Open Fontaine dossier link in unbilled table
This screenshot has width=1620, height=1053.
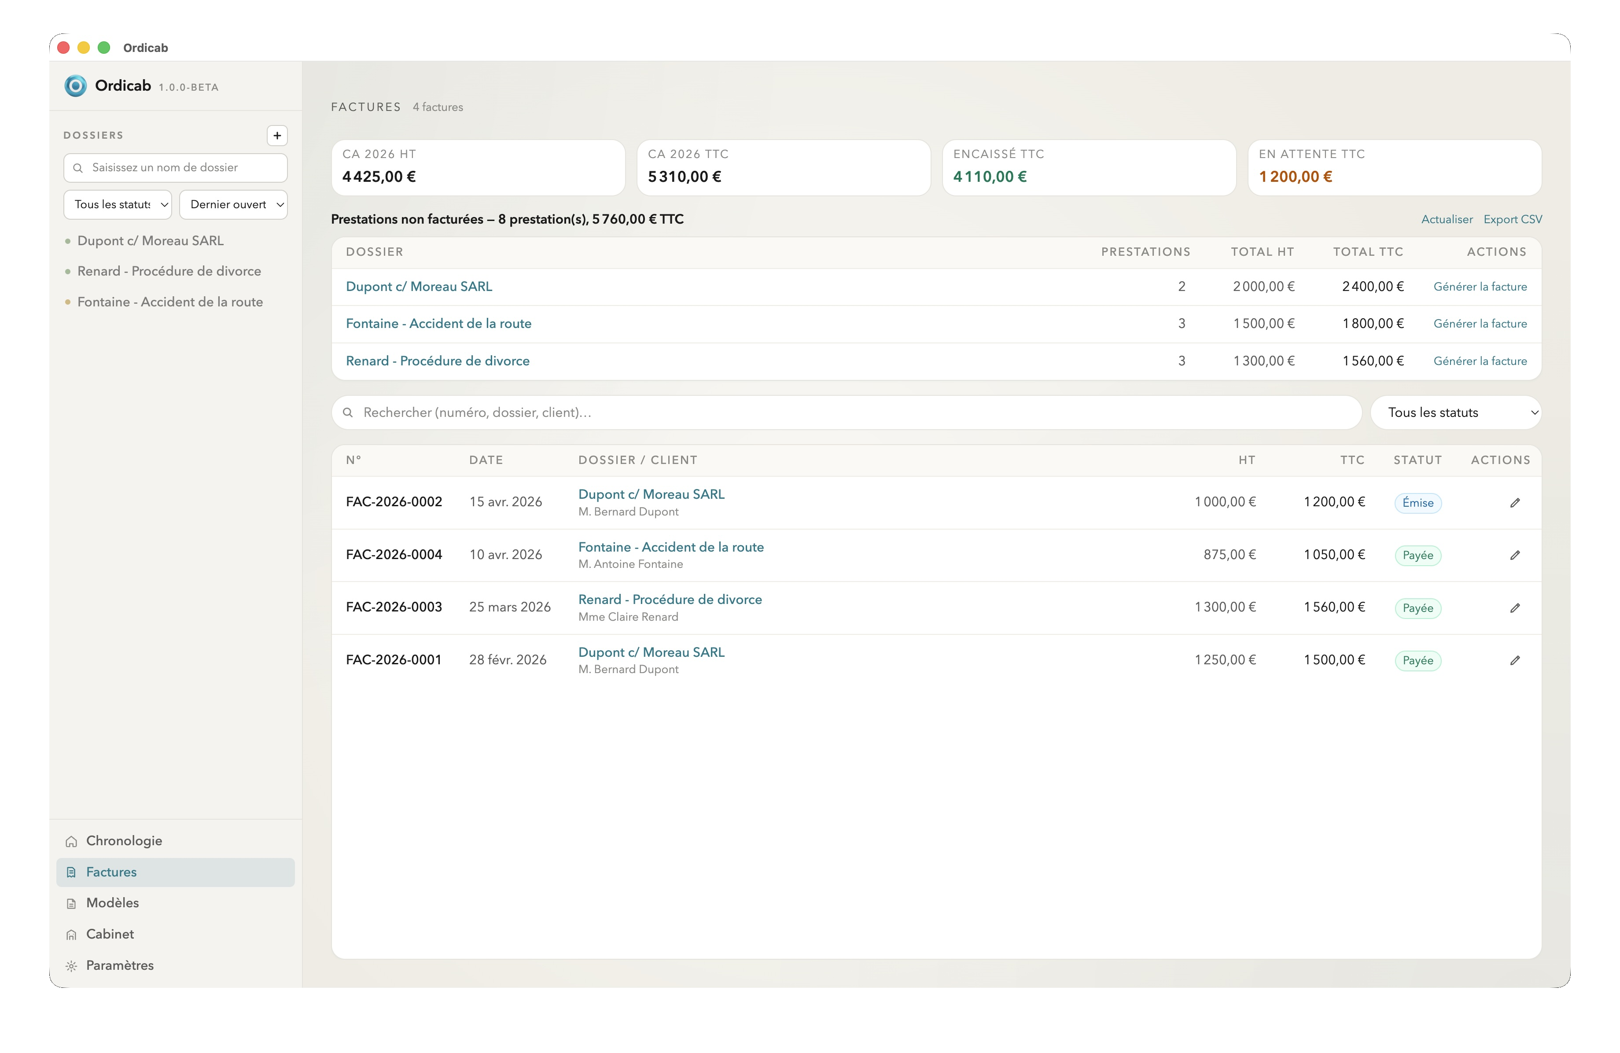point(438,324)
